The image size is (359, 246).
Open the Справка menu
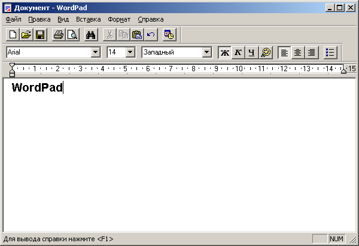click(151, 20)
